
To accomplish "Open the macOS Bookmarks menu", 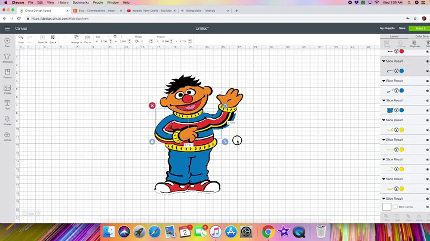I will [81, 2].
